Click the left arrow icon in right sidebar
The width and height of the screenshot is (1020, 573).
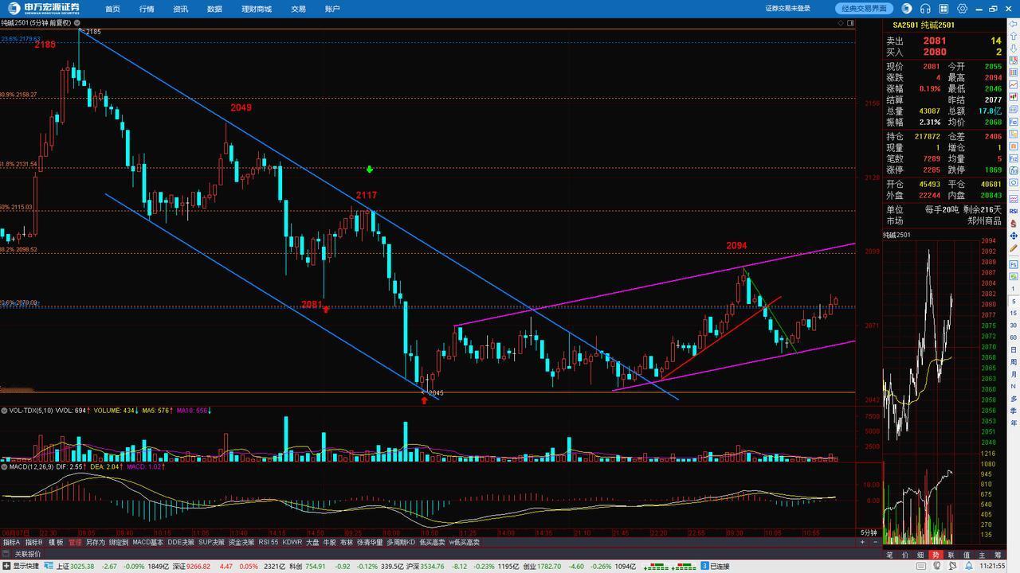point(1014,24)
